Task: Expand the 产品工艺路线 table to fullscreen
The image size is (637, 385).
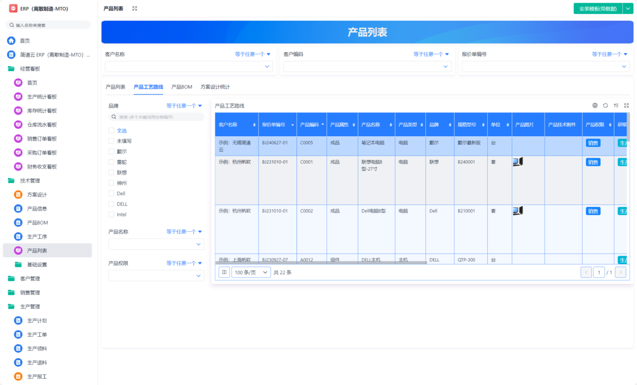Action: point(626,106)
